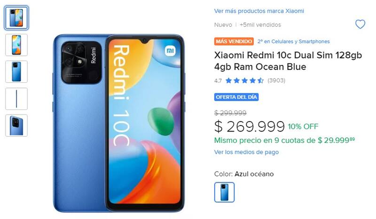Click the MÁS VENDIDO badge
This screenshot has width=376, height=219.
(x=234, y=41)
